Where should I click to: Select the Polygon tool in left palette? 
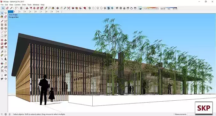pyautogui.click(x=5, y=28)
